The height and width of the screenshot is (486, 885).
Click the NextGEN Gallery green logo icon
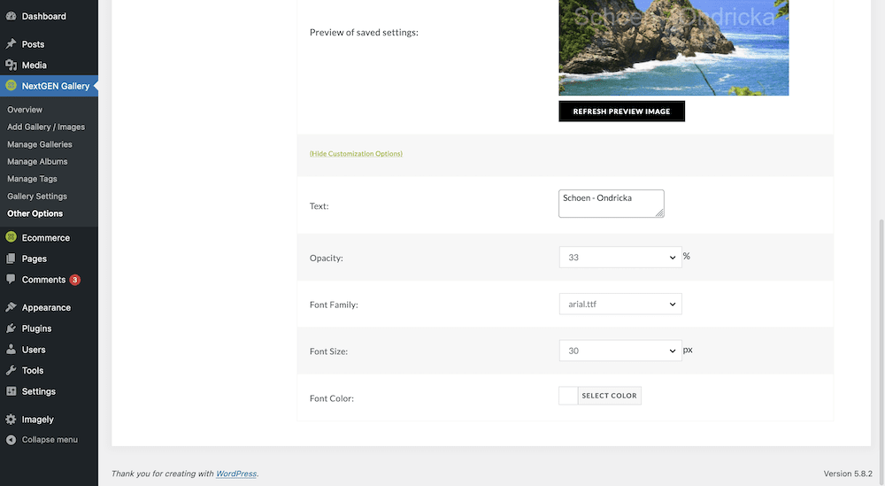[11, 86]
